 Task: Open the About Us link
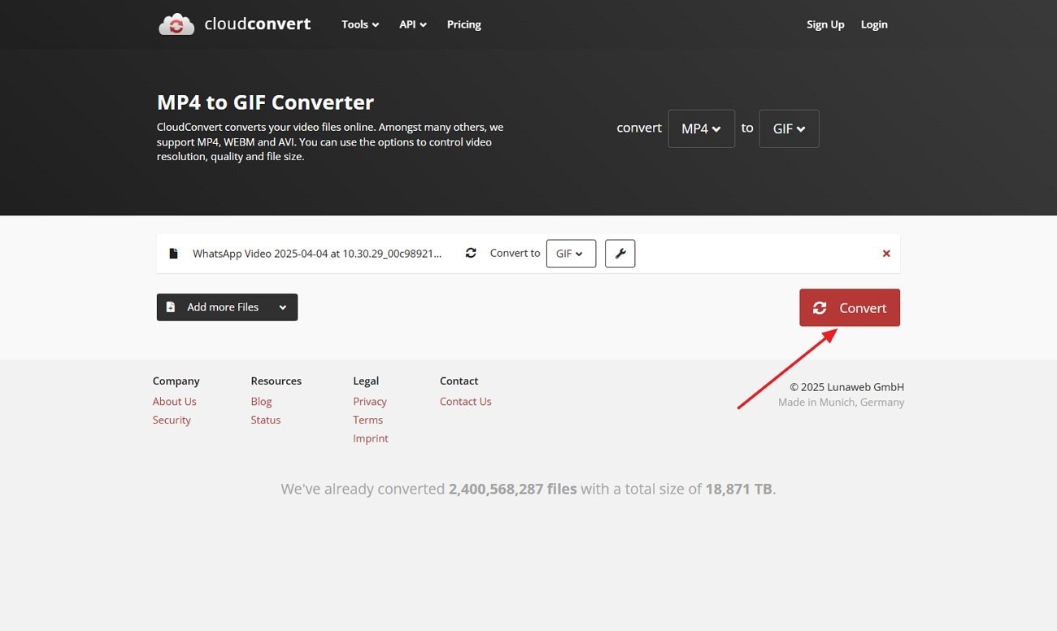[x=174, y=402]
